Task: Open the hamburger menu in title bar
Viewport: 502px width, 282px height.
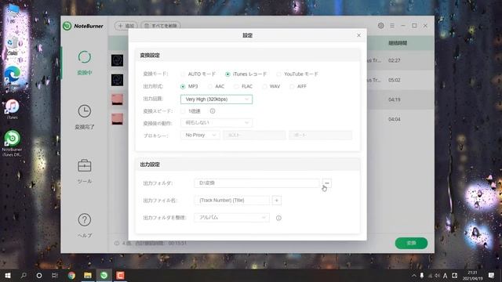Action: [x=392, y=26]
